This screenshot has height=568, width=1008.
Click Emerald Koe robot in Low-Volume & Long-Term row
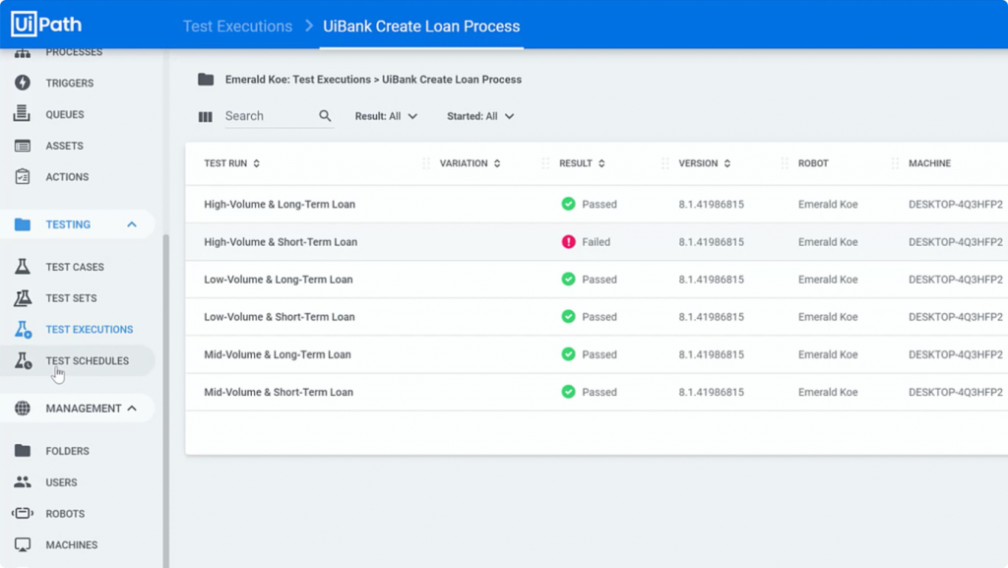point(828,280)
